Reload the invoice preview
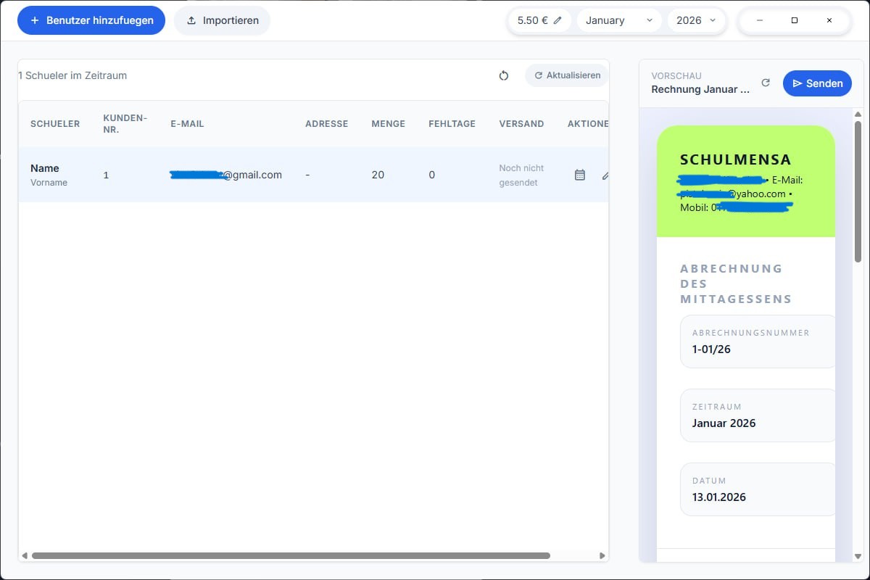 point(766,83)
